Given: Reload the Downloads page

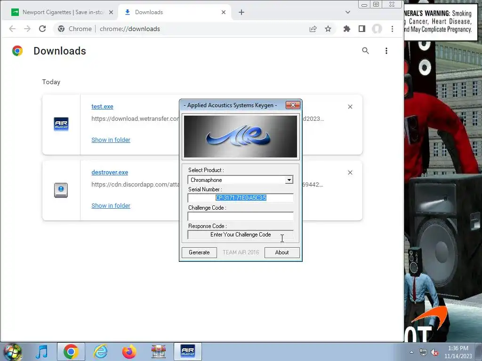Looking at the screenshot, I should pos(42,29).
